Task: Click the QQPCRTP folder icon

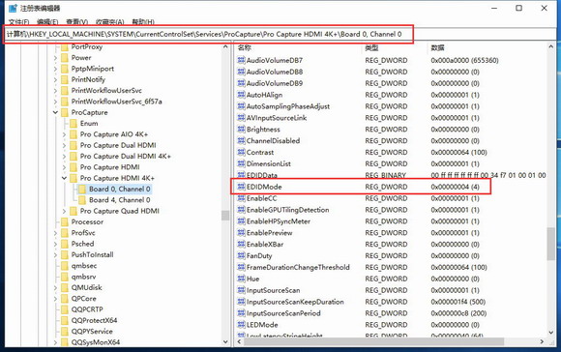Action: coord(65,309)
